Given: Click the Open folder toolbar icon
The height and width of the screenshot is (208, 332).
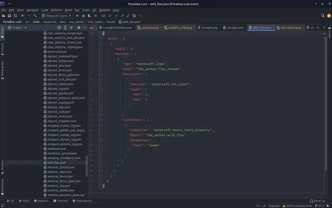Looking at the screenshot, I should point(4,16).
